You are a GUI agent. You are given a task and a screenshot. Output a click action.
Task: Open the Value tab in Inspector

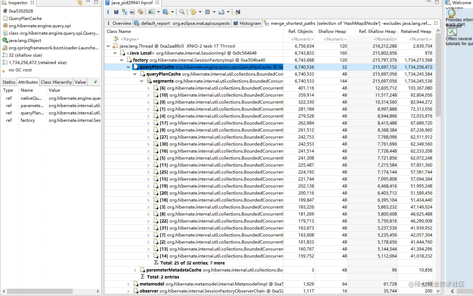[x=80, y=82]
